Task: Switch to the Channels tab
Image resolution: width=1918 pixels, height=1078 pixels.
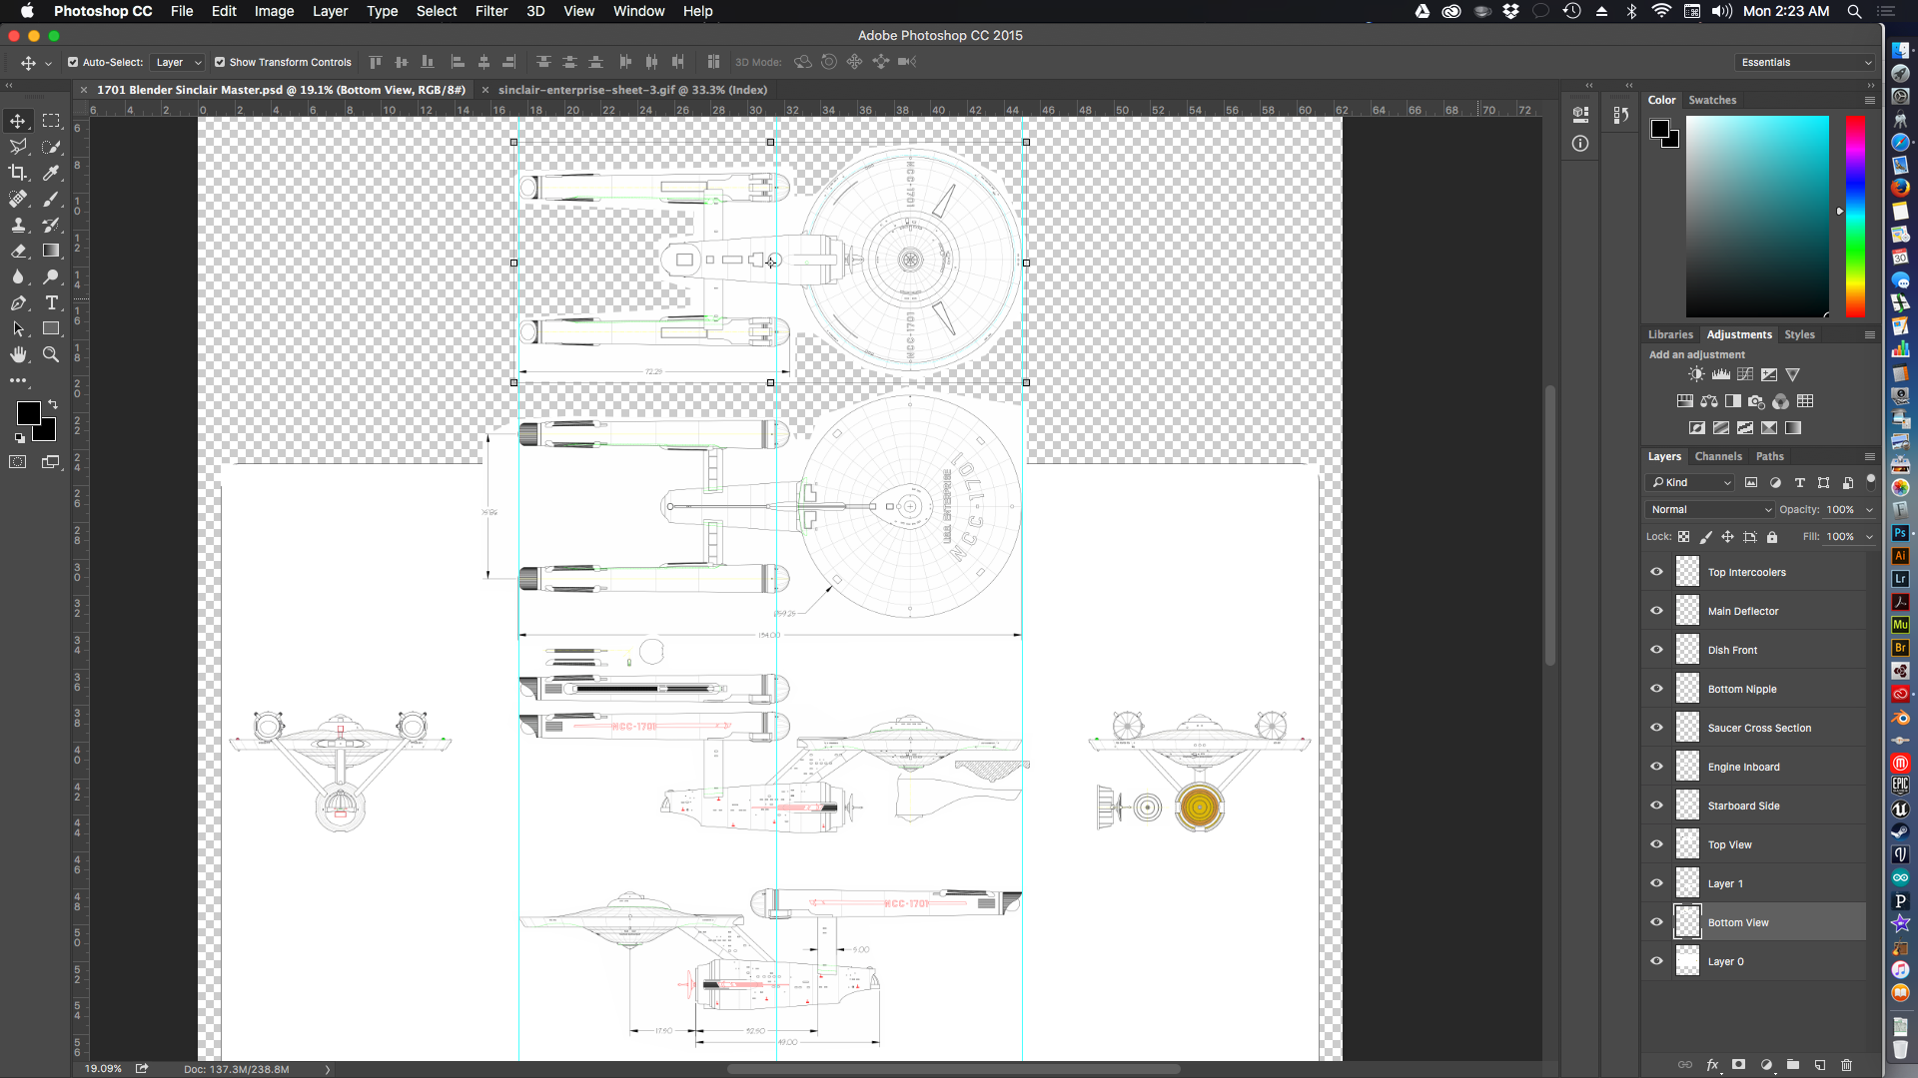Action: click(1718, 456)
